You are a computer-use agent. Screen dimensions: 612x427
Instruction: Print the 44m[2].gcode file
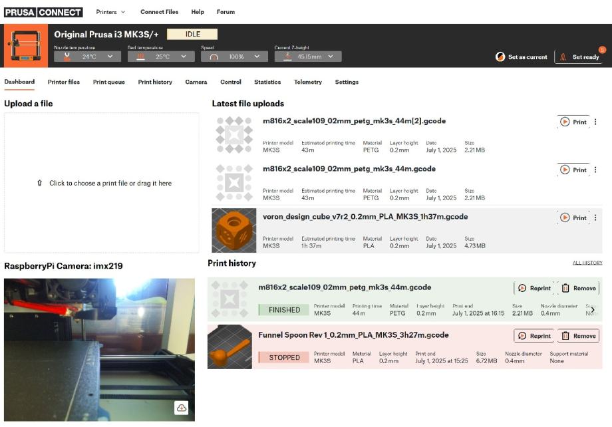pos(573,122)
